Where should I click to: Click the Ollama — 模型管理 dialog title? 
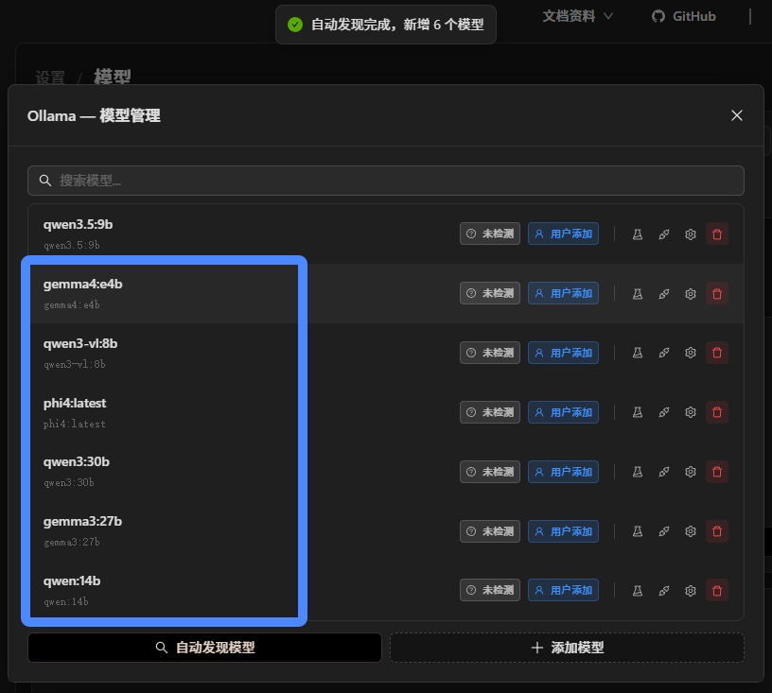click(x=94, y=115)
